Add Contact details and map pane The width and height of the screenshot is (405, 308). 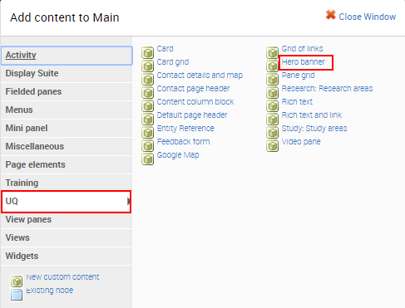pyautogui.click(x=200, y=75)
